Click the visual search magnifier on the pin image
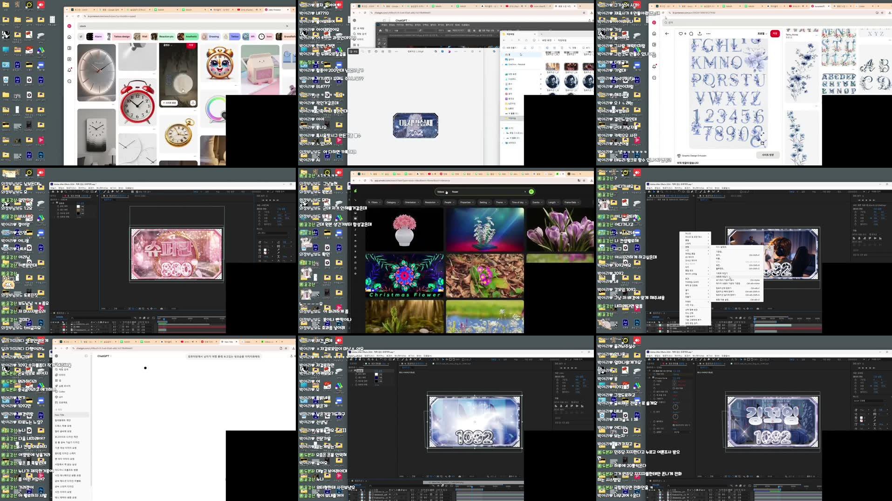The width and height of the screenshot is (892, 501). (x=762, y=144)
